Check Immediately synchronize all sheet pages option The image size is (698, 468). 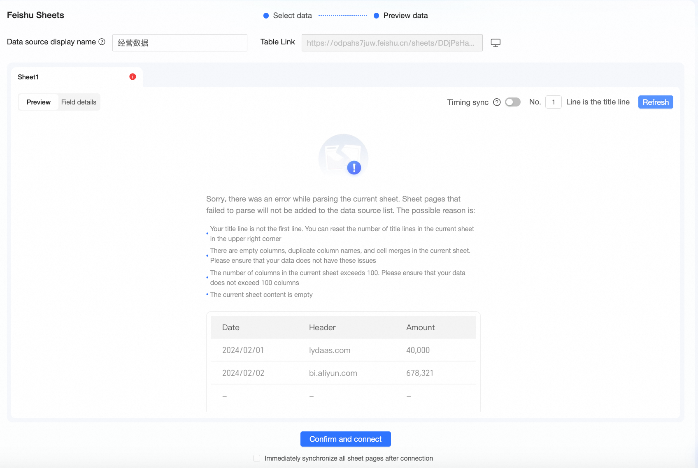click(257, 458)
